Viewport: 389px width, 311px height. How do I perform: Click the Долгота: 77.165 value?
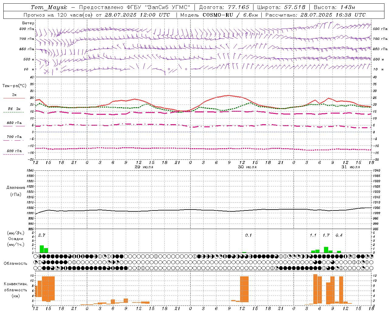click(224, 7)
